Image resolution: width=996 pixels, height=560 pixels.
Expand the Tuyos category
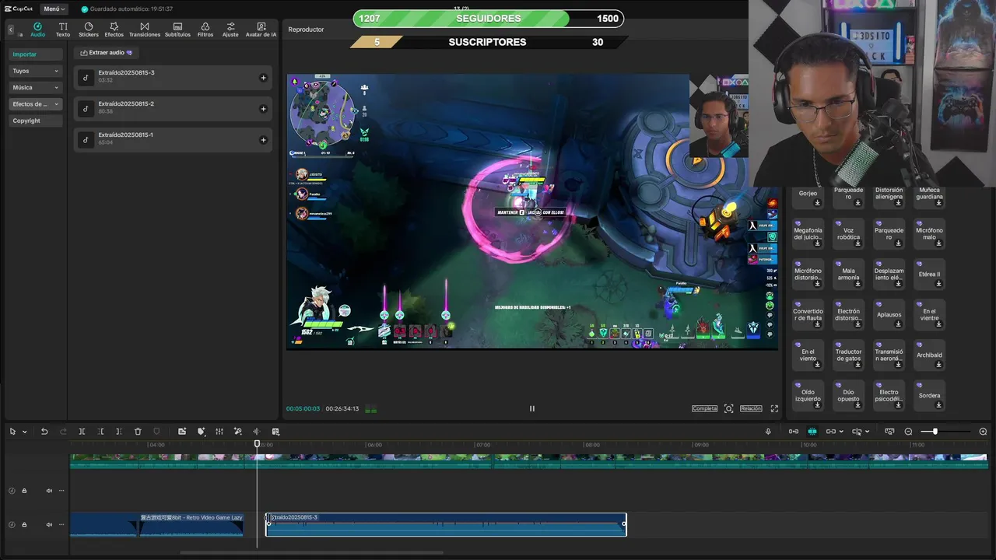tap(35, 71)
